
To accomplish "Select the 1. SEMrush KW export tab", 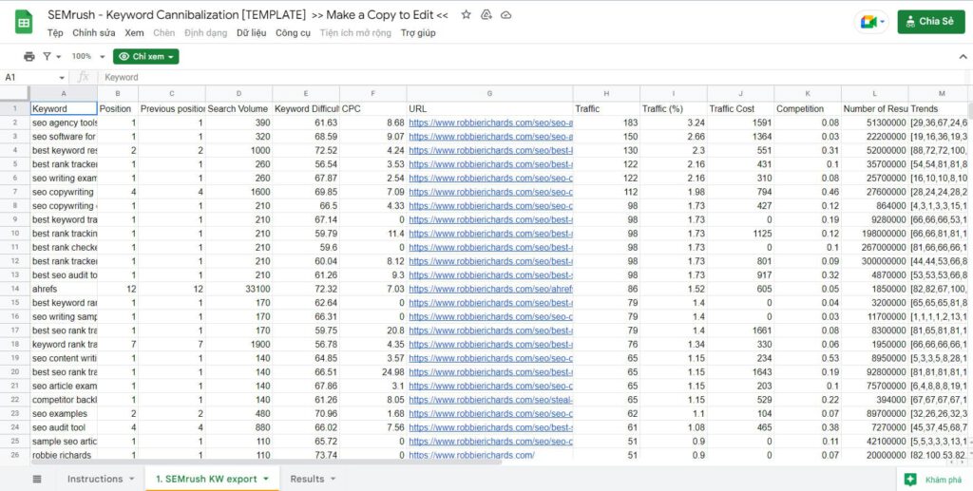I will pos(206,479).
